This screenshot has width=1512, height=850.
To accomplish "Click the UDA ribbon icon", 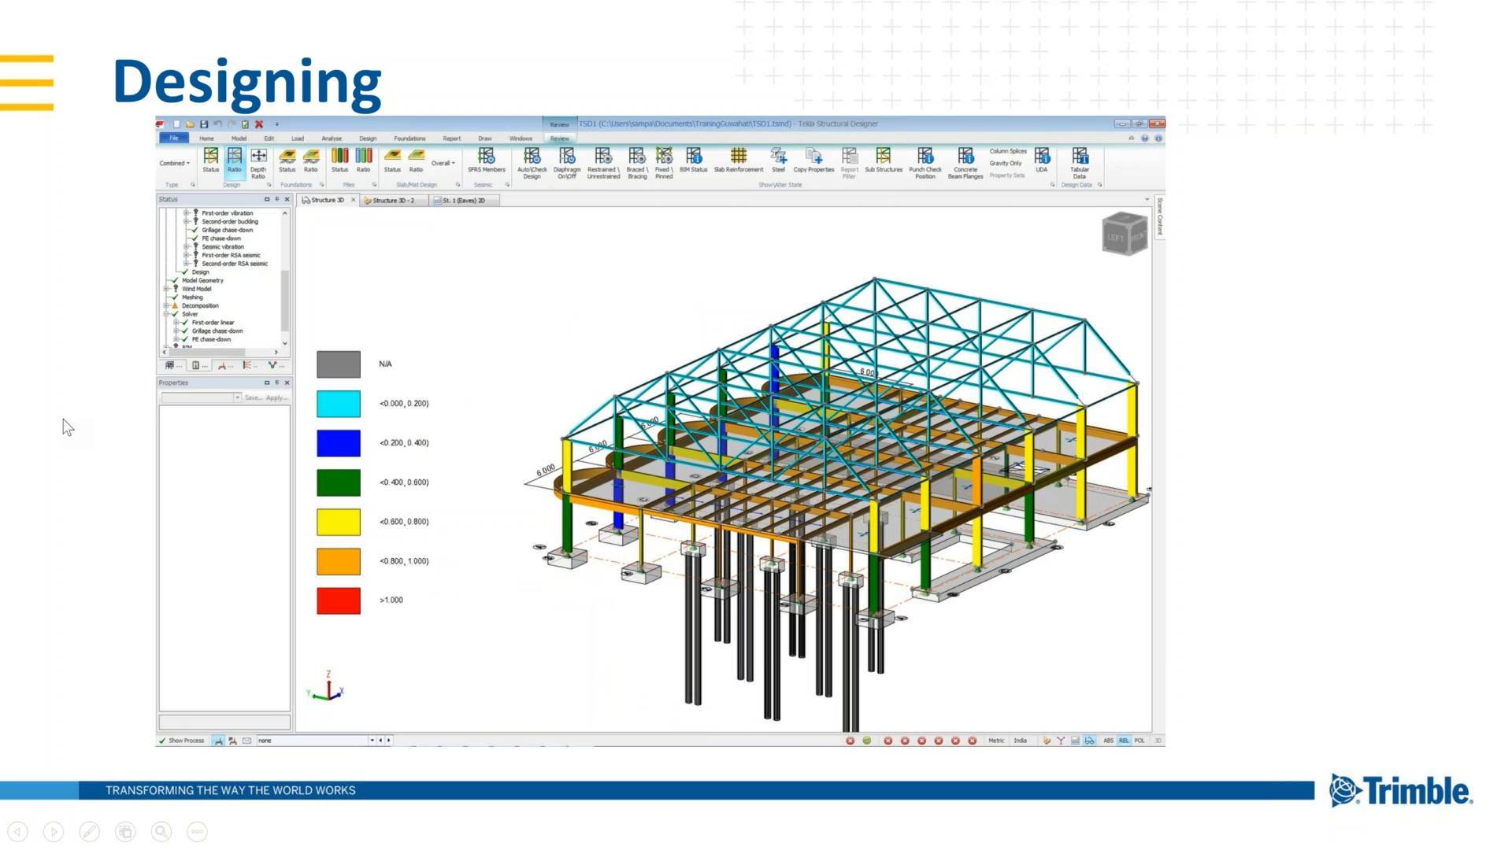I will click(x=1042, y=160).
